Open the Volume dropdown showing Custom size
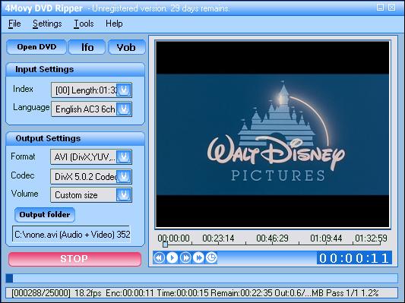 pyautogui.click(x=91, y=195)
